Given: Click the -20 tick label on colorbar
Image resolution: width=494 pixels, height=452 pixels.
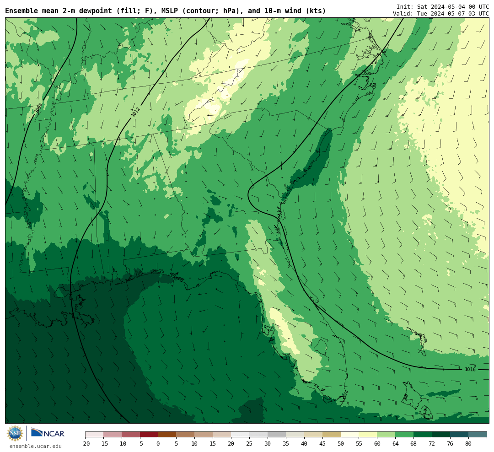Looking at the screenshot, I should click(x=85, y=443).
